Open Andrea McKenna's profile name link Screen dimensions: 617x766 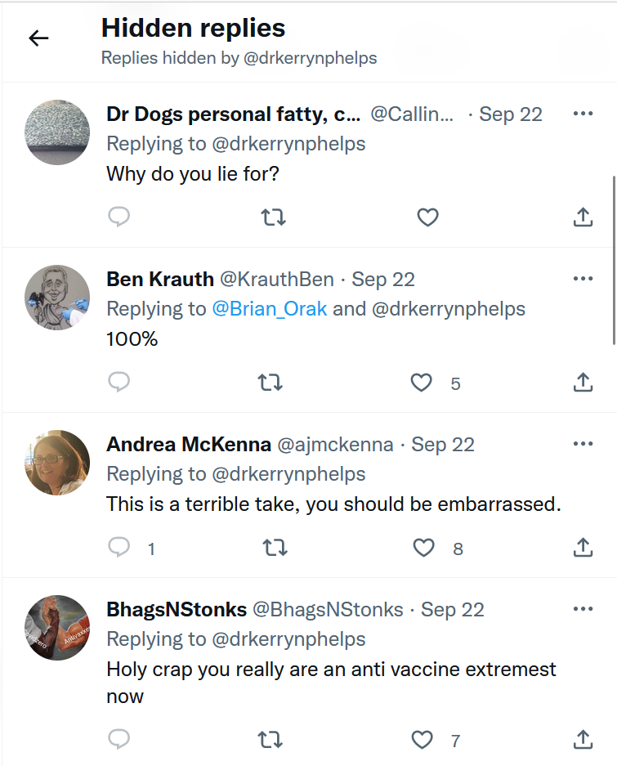point(189,445)
